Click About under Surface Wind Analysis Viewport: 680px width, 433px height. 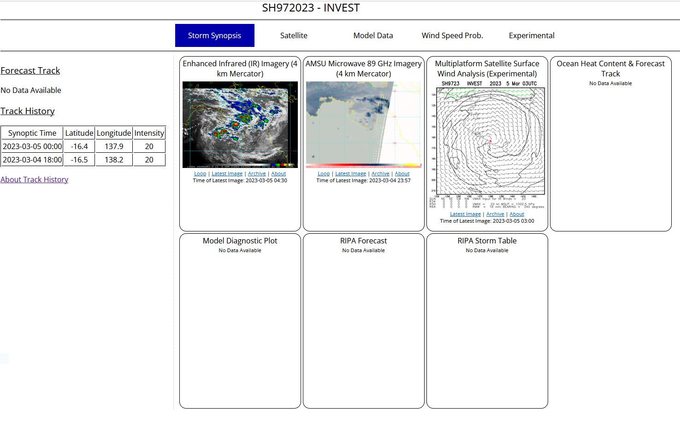pyautogui.click(x=517, y=214)
